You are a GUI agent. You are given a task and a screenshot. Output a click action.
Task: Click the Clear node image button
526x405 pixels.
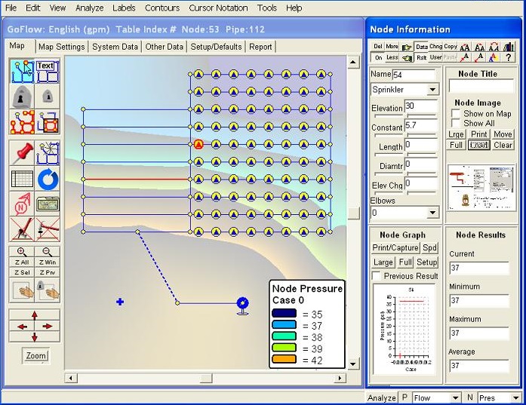[x=503, y=145]
